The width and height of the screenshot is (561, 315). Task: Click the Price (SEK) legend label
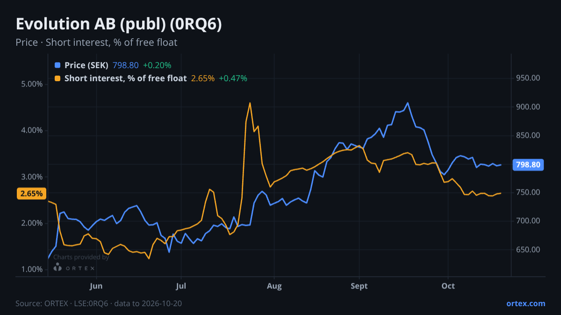86,65
